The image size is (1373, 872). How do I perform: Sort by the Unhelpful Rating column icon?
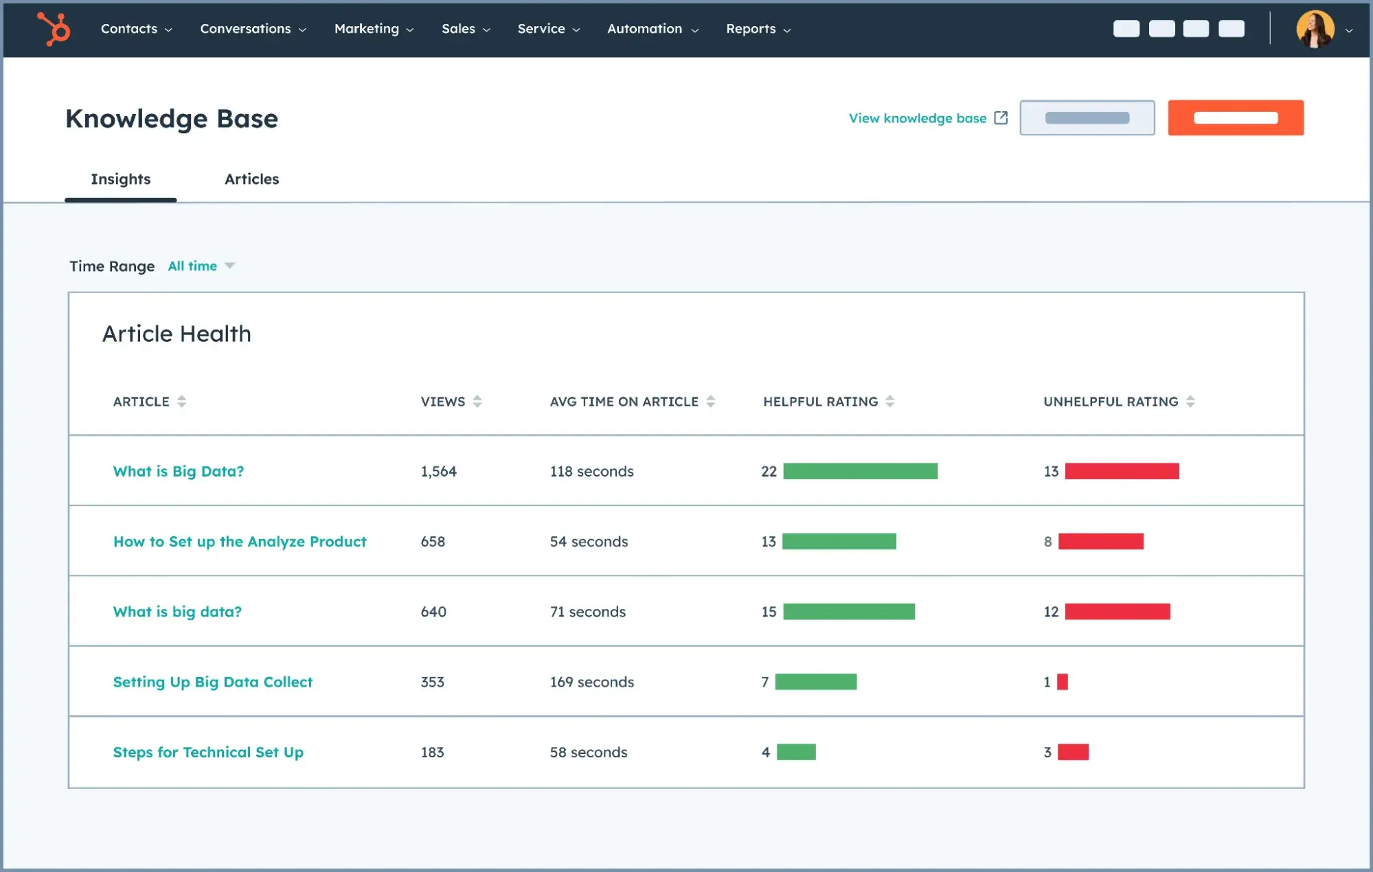(1190, 401)
